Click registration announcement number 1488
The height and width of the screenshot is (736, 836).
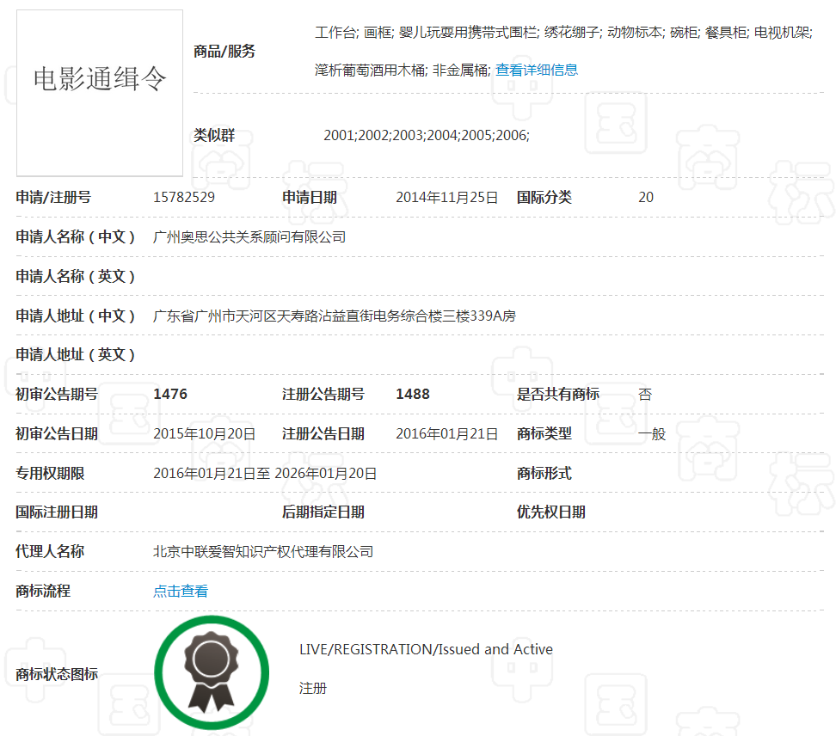(404, 394)
